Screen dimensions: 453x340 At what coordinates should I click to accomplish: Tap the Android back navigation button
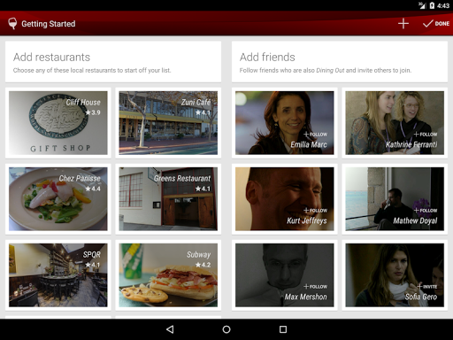coord(170,329)
